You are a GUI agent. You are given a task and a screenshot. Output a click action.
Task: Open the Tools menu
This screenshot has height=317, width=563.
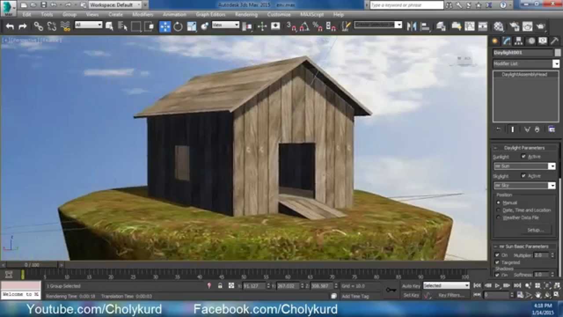click(x=47, y=15)
